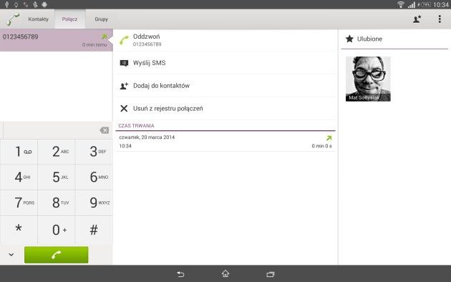Tap the phone app logo icon
Image resolution: width=451 pixels, height=282 pixels.
click(x=13, y=19)
